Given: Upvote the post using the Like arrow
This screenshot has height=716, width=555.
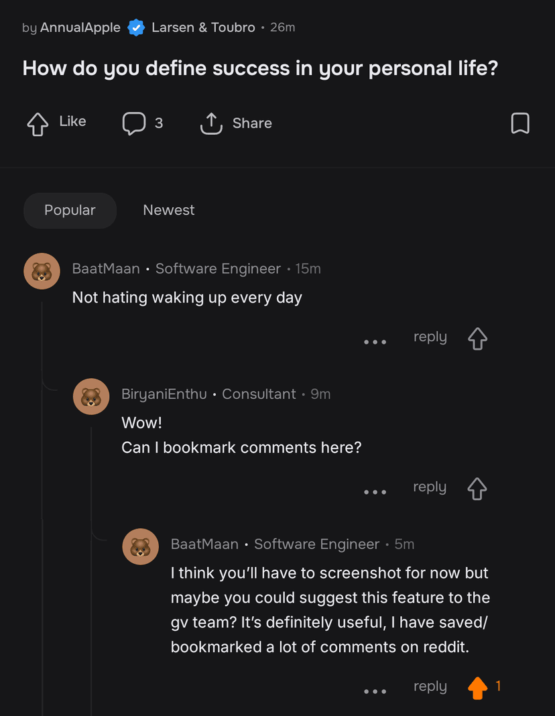Looking at the screenshot, I should click(38, 123).
